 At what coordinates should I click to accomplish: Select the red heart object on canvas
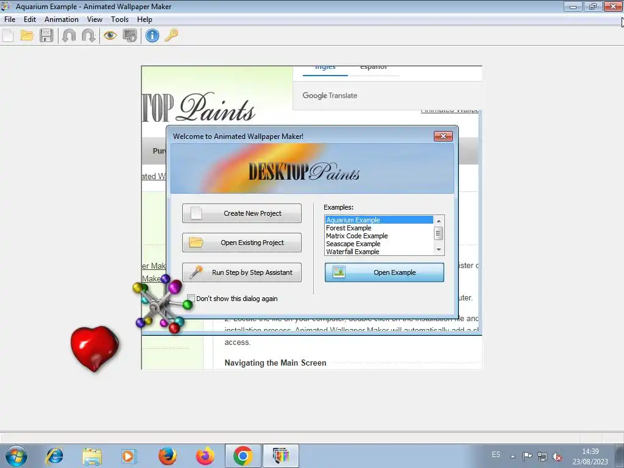94,348
